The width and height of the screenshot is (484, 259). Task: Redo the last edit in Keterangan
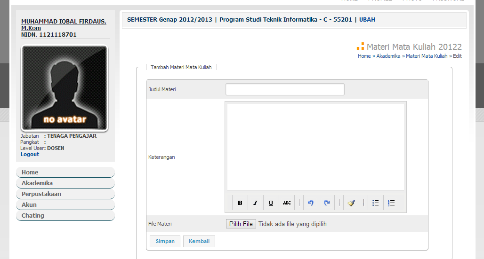click(x=327, y=203)
